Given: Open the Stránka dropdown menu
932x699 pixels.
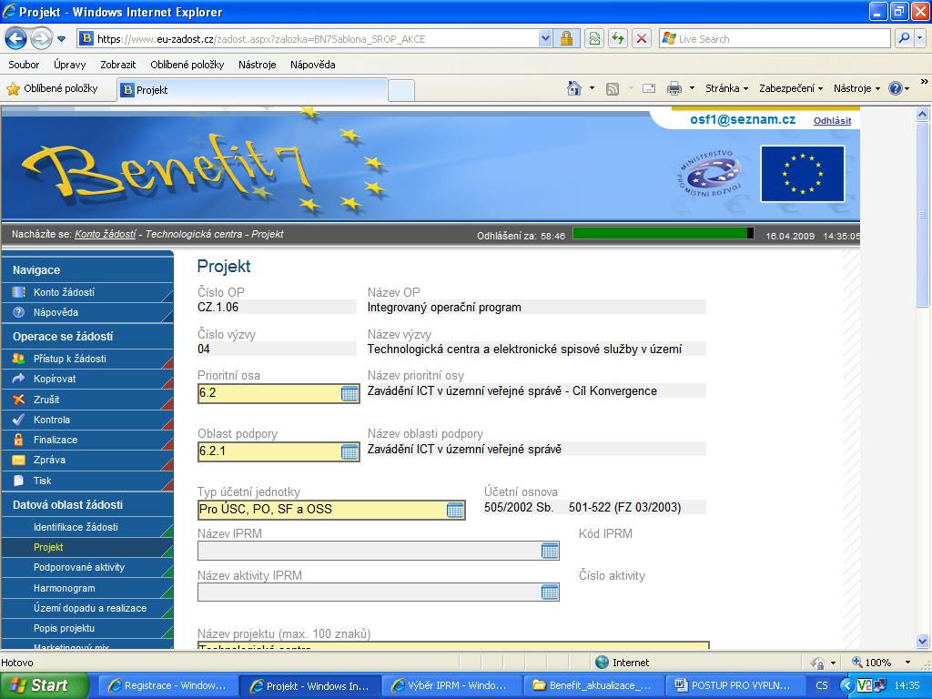Looking at the screenshot, I should [725, 88].
